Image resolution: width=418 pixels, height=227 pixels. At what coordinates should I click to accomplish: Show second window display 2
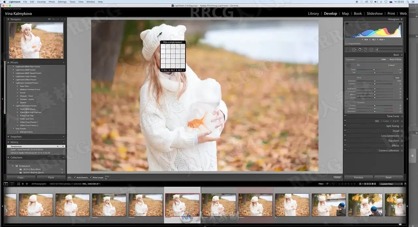tap(12, 184)
